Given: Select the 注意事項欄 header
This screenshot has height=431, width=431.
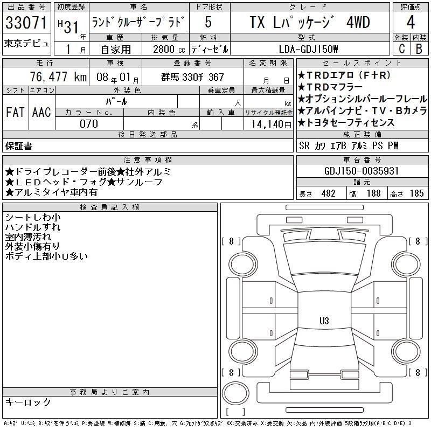Looking at the screenshot, I should [x=148, y=159].
